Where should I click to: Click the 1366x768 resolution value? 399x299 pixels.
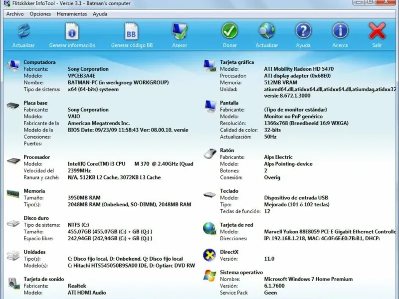click(306, 123)
